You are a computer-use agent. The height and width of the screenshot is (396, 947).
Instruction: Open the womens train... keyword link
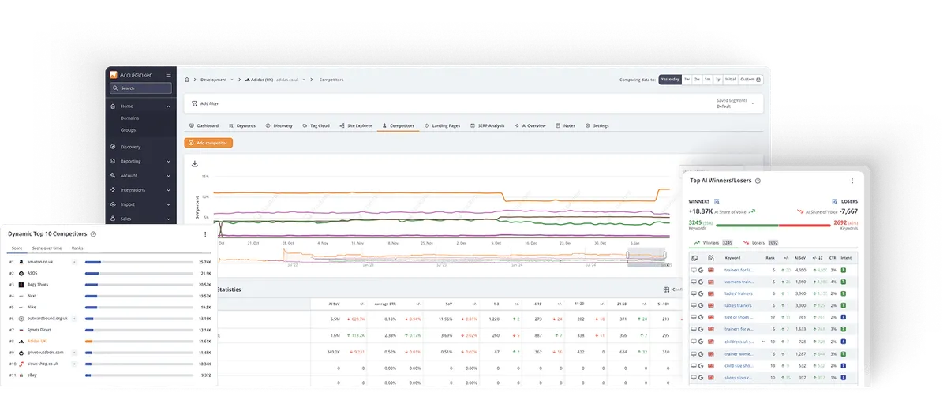coord(739,282)
